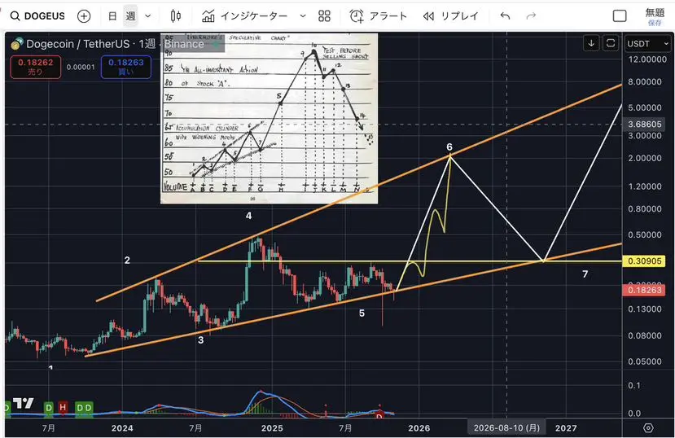
Task: Click the text label 4 above the candles
Action: pyautogui.click(x=249, y=216)
